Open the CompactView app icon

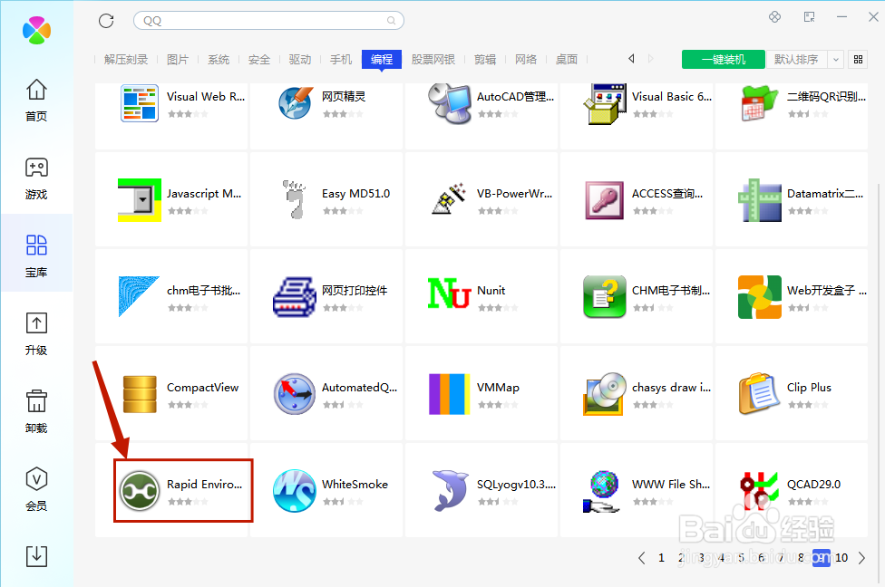pyautogui.click(x=140, y=394)
